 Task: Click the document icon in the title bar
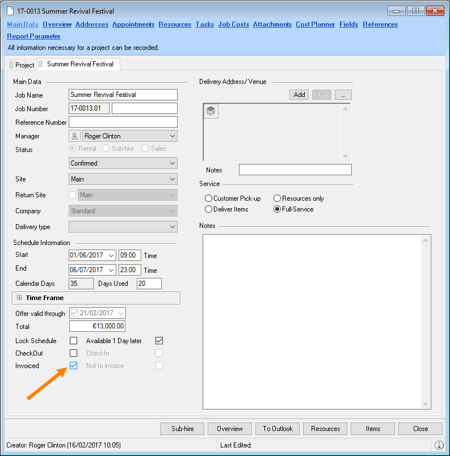tap(11, 11)
